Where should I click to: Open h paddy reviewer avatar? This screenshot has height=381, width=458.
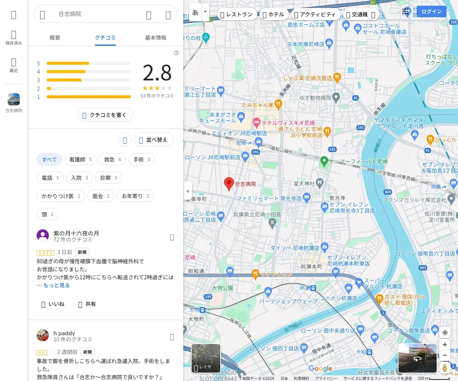coord(43,335)
